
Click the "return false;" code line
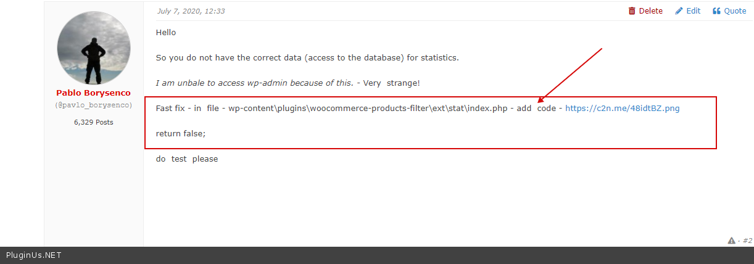tap(181, 133)
